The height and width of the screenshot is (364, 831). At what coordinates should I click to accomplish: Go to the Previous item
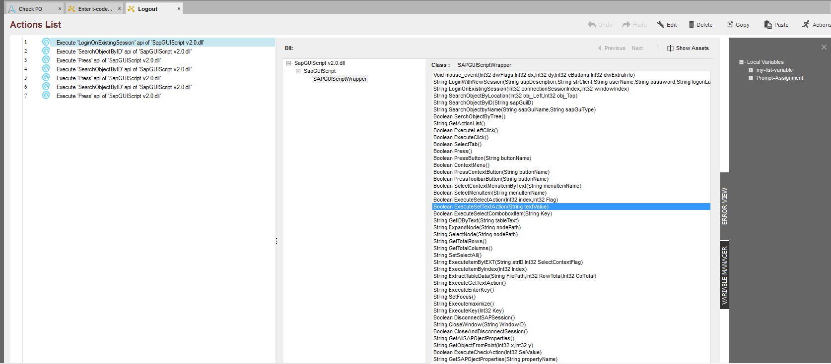click(x=612, y=48)
